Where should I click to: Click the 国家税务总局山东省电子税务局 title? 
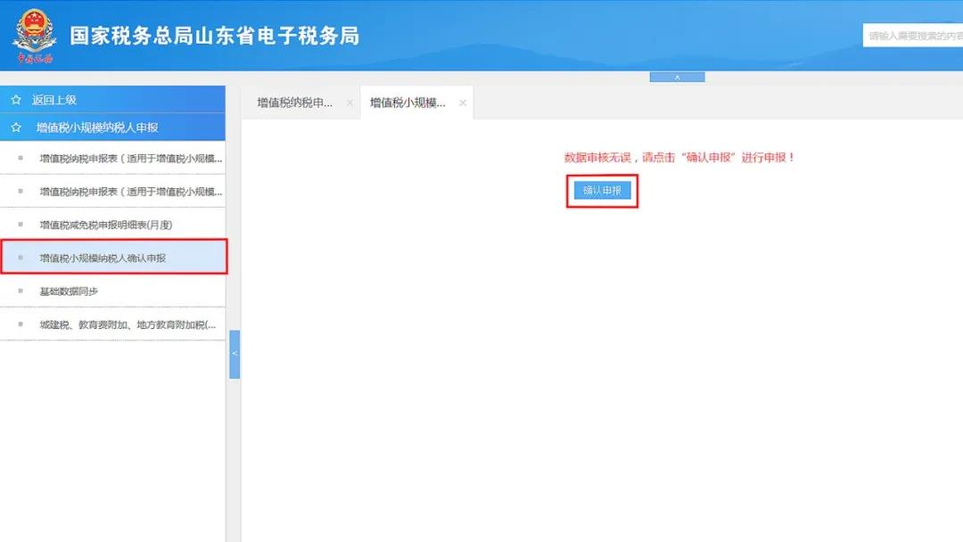214,36
